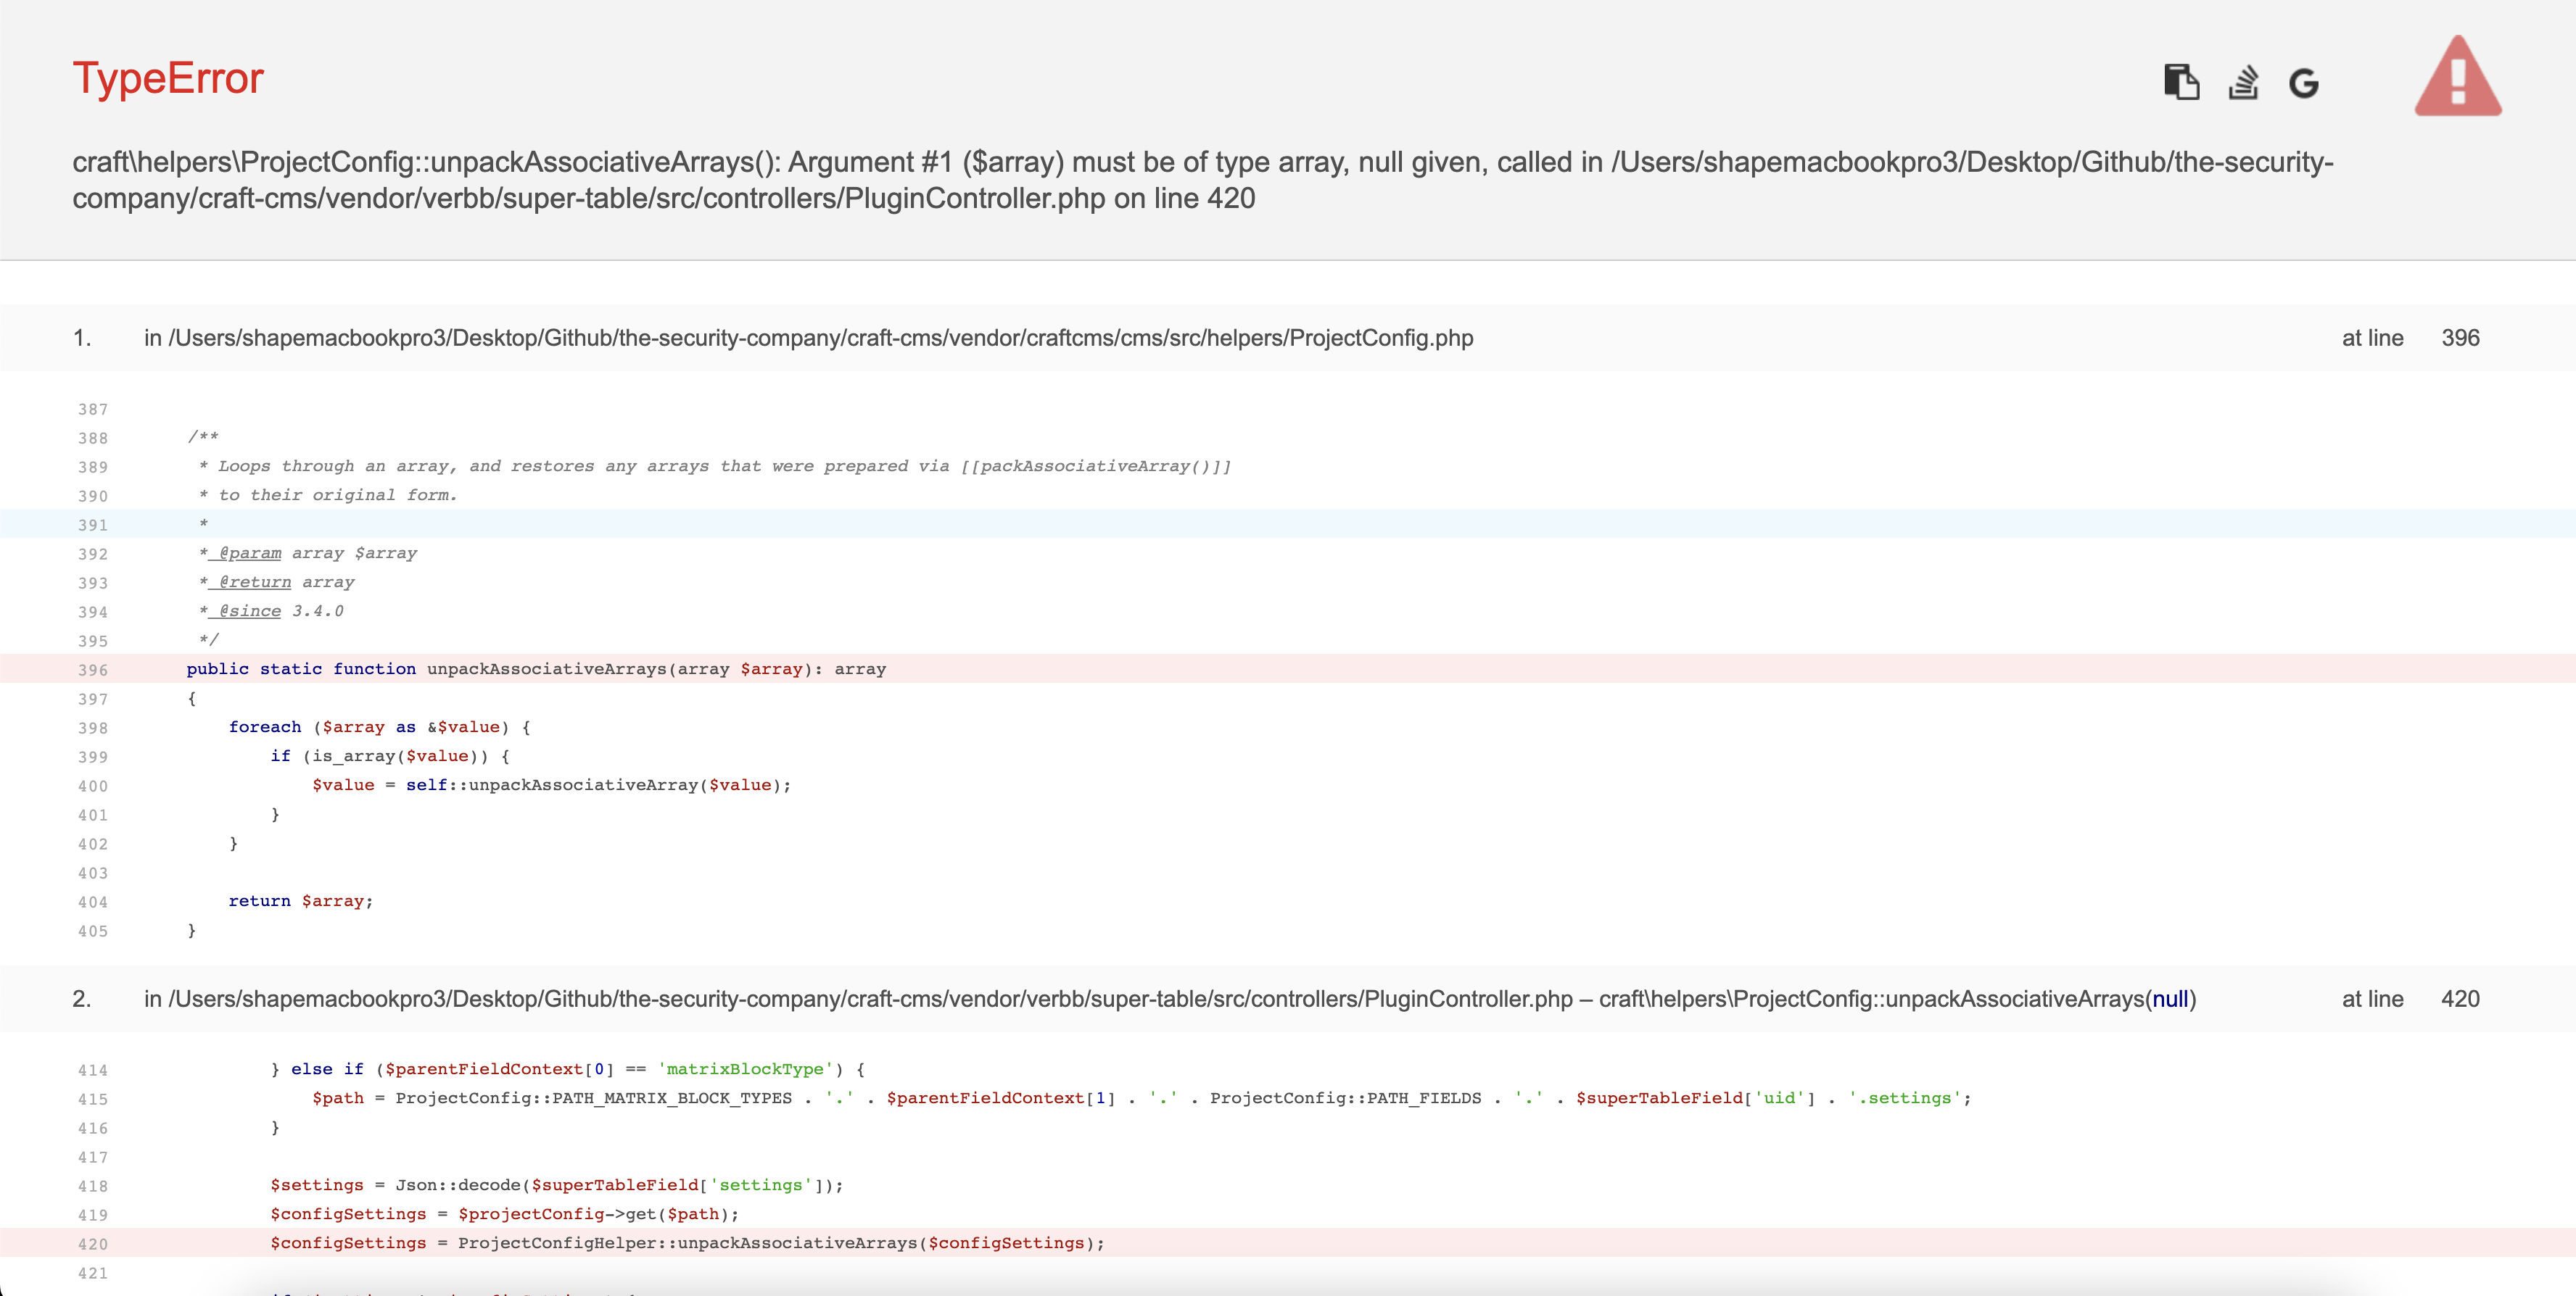Viewport: 2576px width, 1296px height.
Task: Click unpackAssociativeArrays function signature on line 396
Action: 536,670
